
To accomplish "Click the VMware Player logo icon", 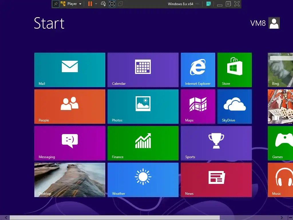I will tap(63, 4).
